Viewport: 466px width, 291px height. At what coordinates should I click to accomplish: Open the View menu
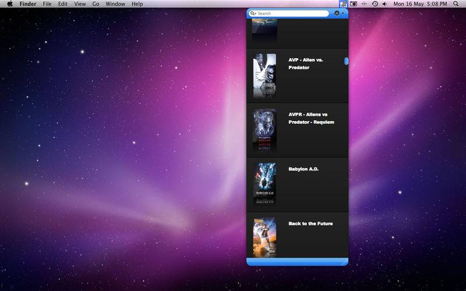click(80, 4)
